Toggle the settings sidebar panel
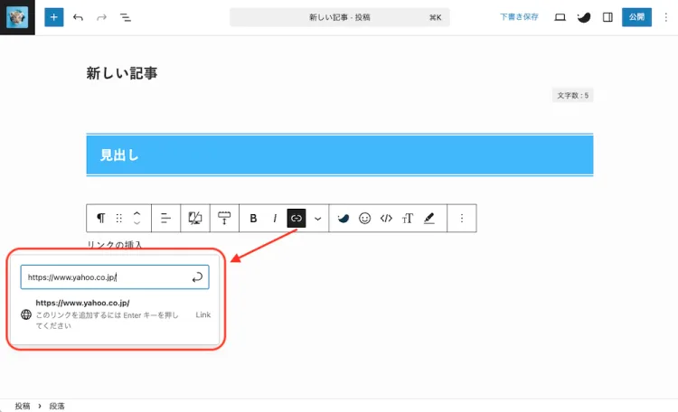This screenshot has width=678, height=412. click(607, 17)
